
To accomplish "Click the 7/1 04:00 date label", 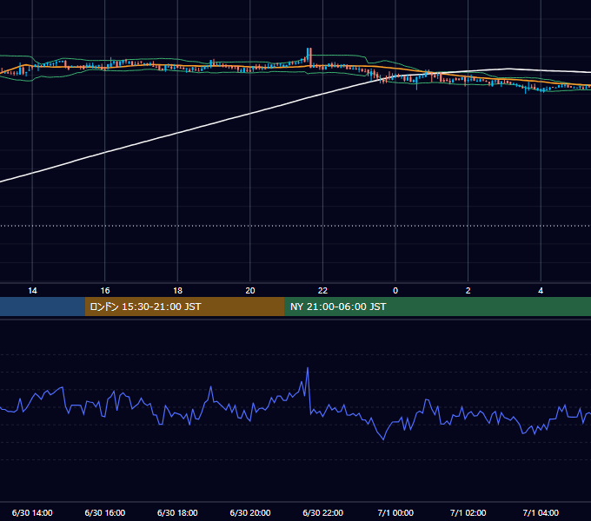I will pyautogui.click(x=541, y=512).
